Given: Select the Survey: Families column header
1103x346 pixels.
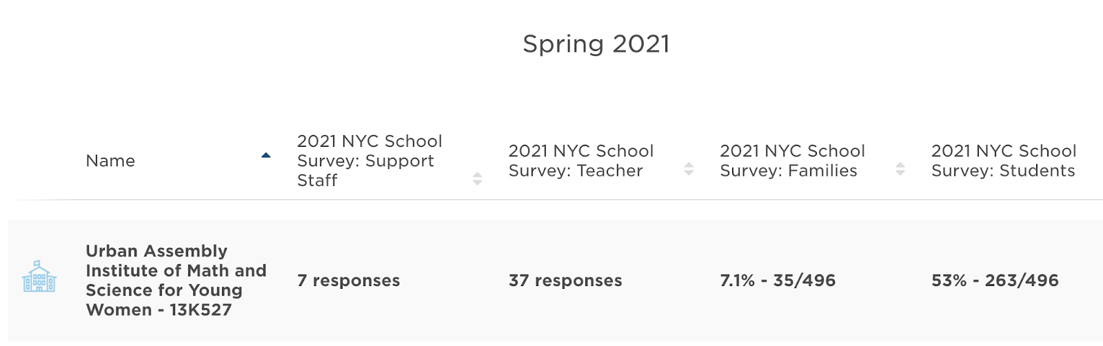Looking at the screenshot, I should pos(793,161).
